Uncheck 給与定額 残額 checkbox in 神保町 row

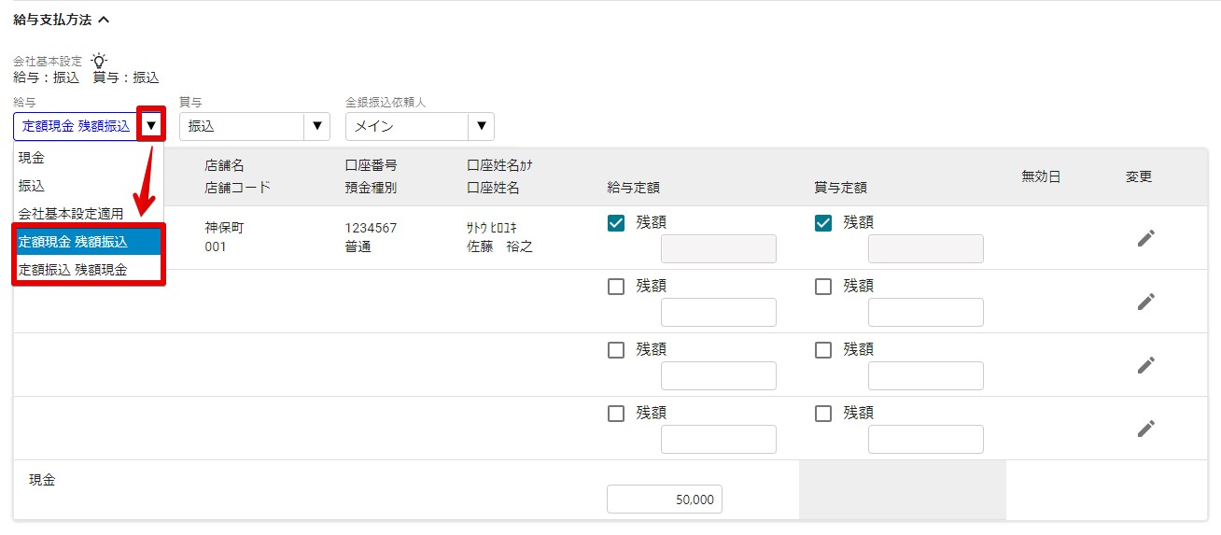[x=616, y=223]
